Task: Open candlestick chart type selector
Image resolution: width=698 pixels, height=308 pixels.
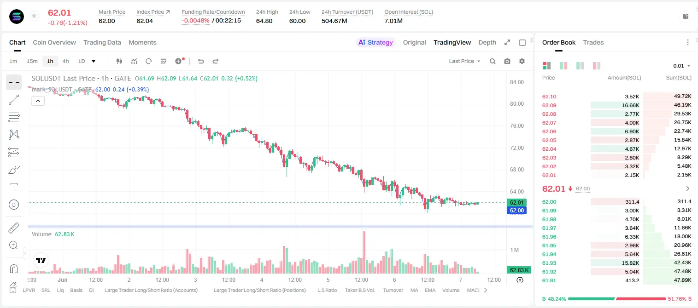Action: [119, 61]
